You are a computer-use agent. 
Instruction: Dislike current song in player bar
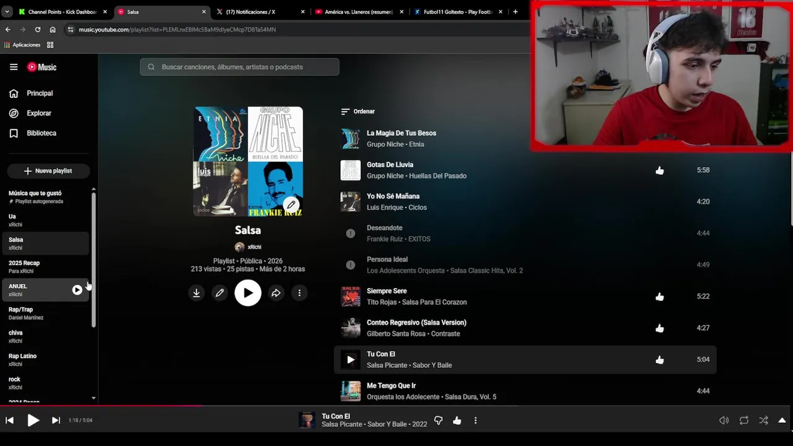pyautogui.click(x=438, y=421)
